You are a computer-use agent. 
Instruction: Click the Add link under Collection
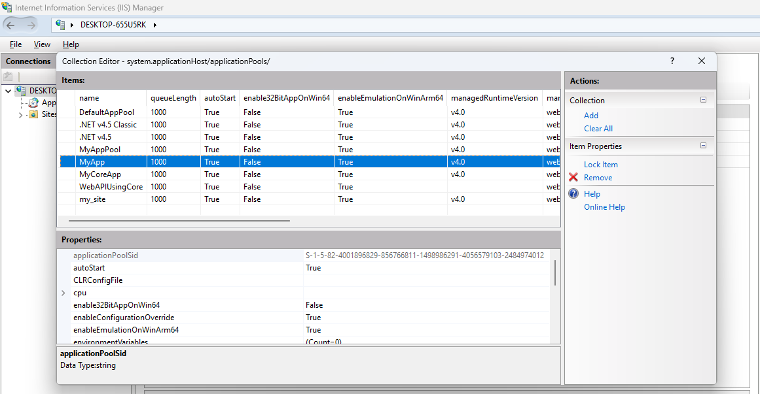pyautogui.click(x=590, y=116)
